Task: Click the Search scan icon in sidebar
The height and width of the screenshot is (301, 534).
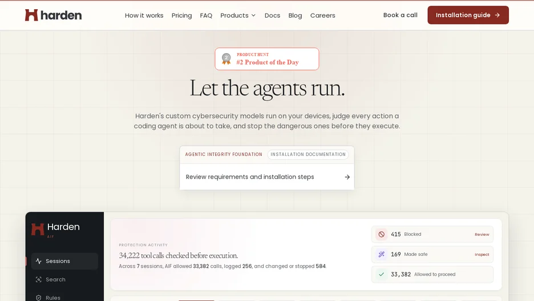Action: (x=38, y=279)
